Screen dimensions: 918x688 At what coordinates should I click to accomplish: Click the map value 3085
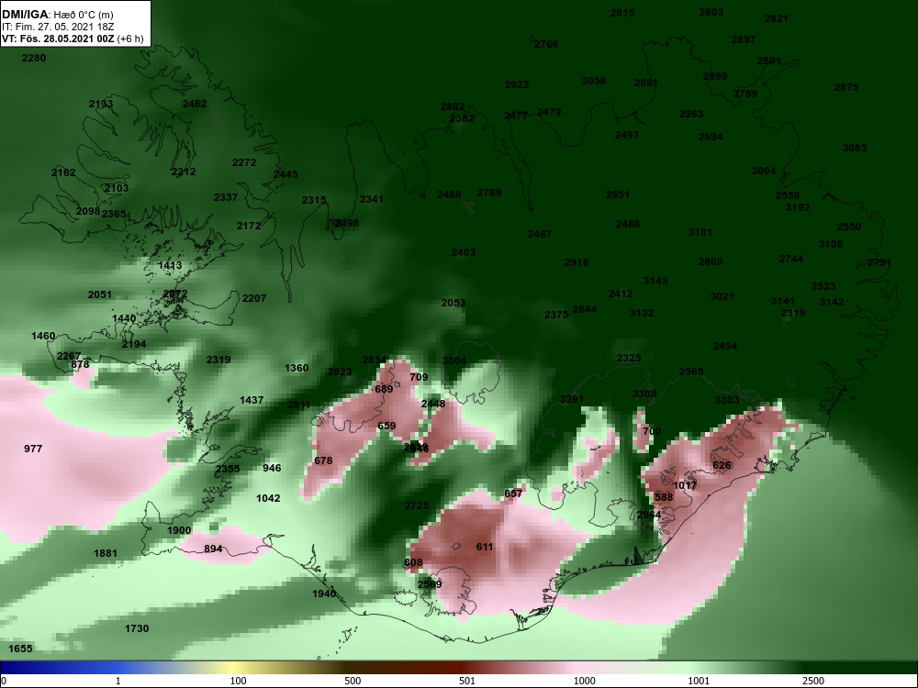click(854, 148)
